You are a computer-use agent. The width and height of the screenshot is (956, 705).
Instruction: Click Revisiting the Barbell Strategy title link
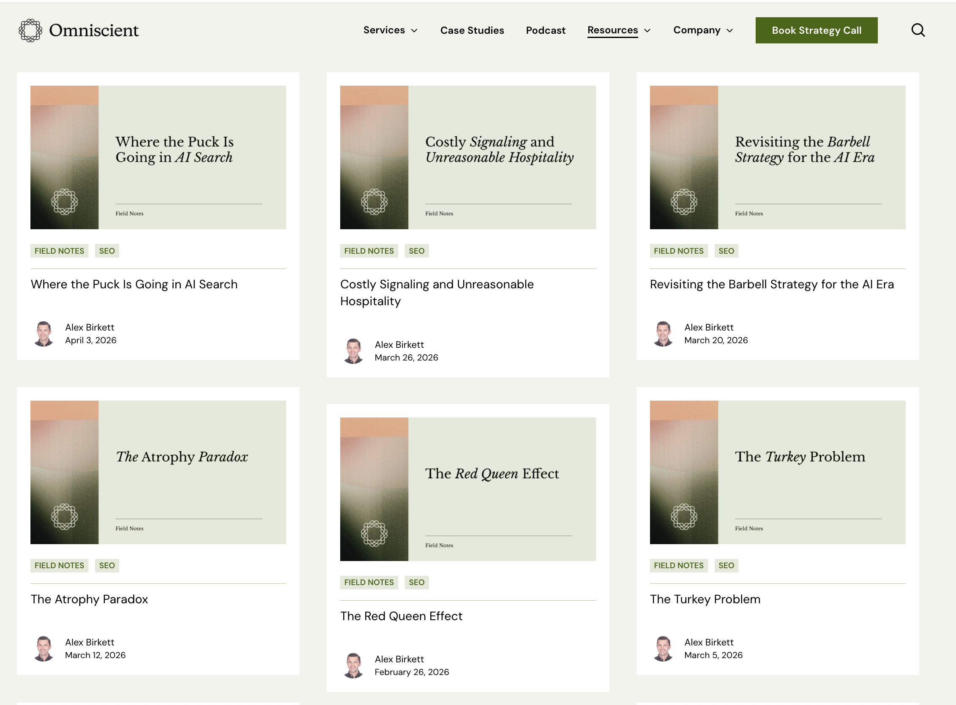click(x=771, y=284)
